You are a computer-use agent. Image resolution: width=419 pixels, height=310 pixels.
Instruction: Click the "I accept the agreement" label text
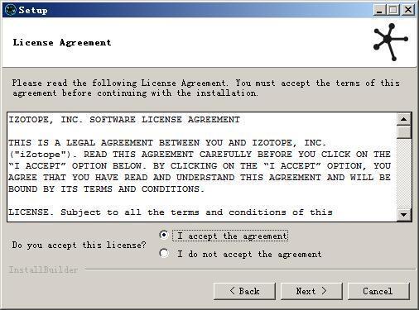click(x=232, y=236)
